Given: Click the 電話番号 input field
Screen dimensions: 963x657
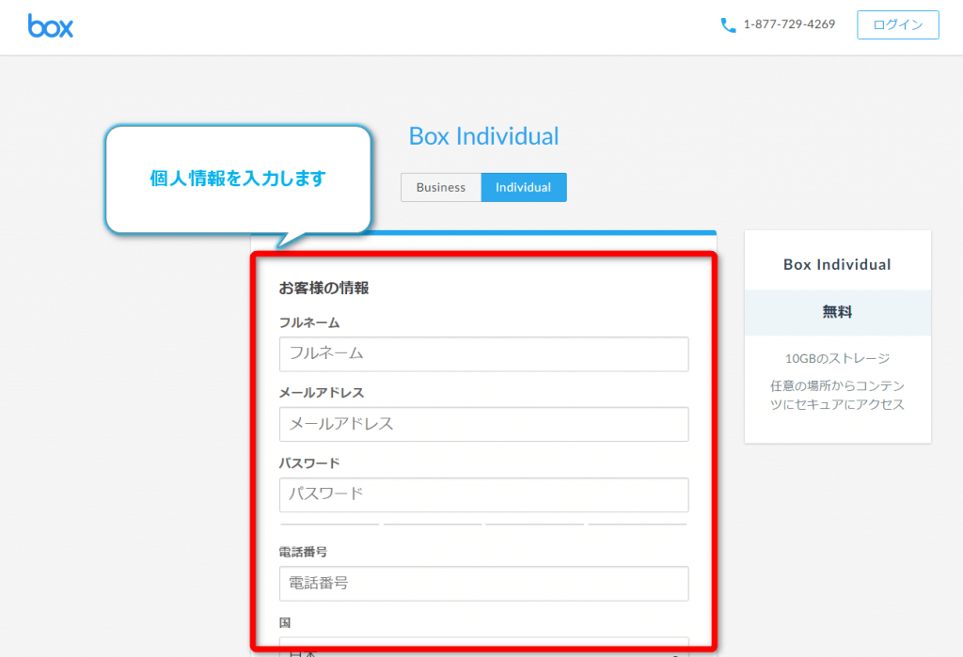Looking at the screenshot, I should (x=483, y=583).
